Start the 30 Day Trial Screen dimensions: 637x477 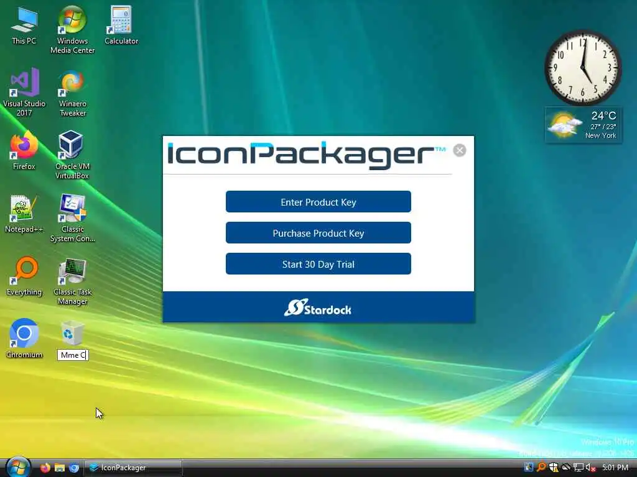(318, 264)
